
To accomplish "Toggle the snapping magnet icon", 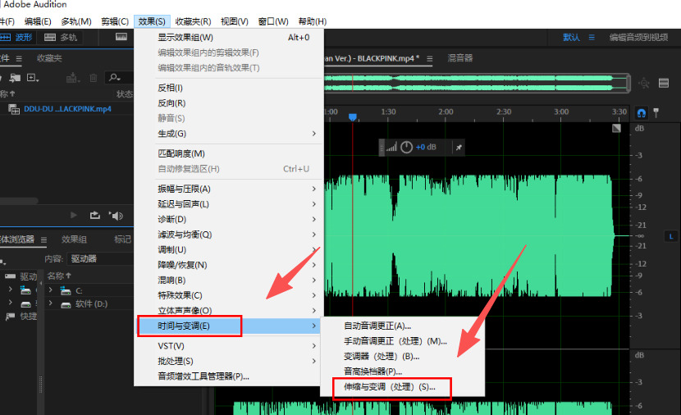I will [x=641, y=113].
